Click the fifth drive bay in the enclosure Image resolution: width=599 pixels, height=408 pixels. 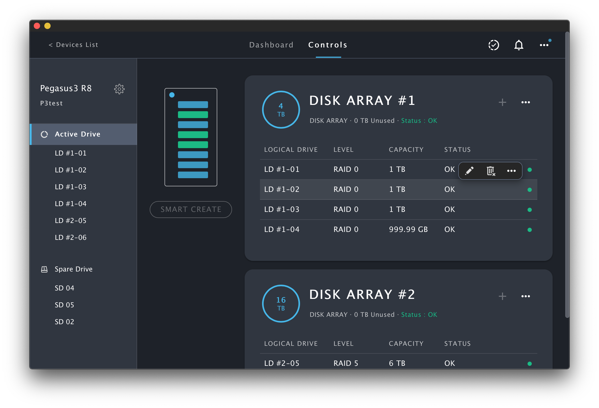(x=193, y=145)
